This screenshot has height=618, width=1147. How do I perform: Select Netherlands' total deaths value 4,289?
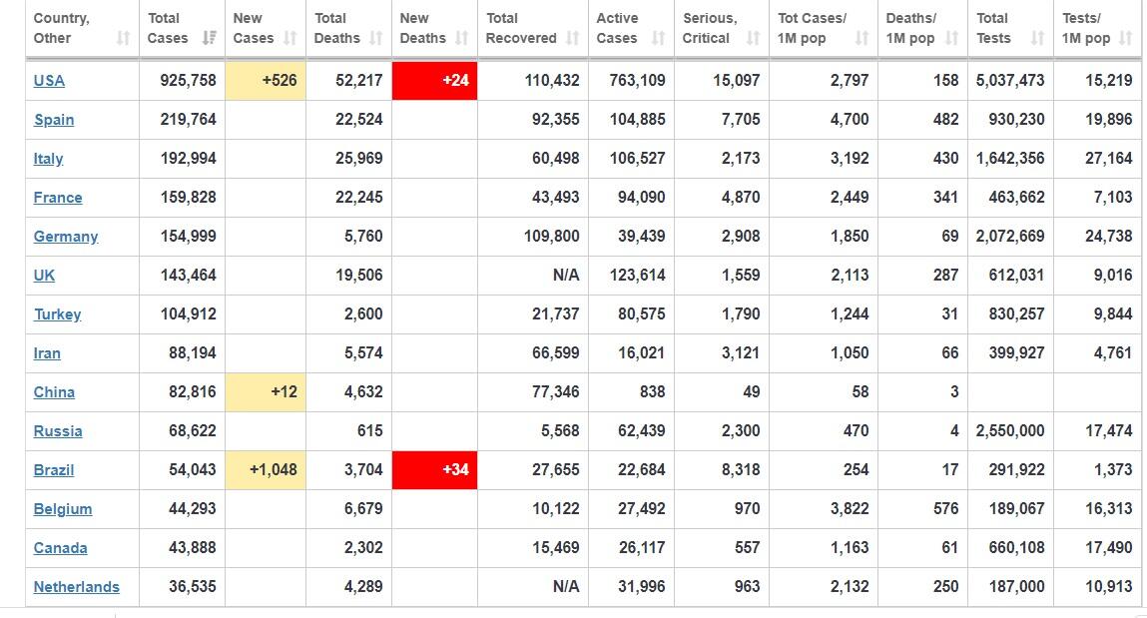[x=363, y=587]
